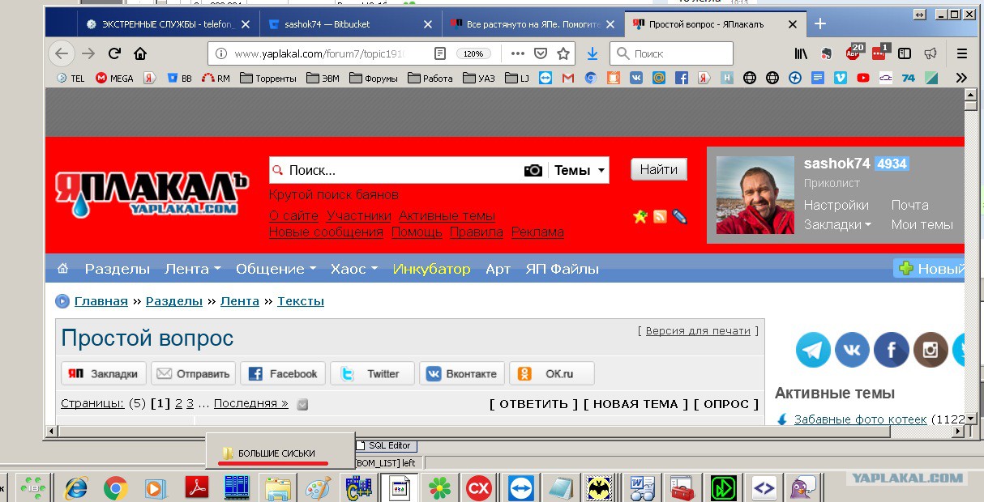Open the ЯП Файлы menu item
This screenshot has width=984, height=502.
click(x=562, y=269)
